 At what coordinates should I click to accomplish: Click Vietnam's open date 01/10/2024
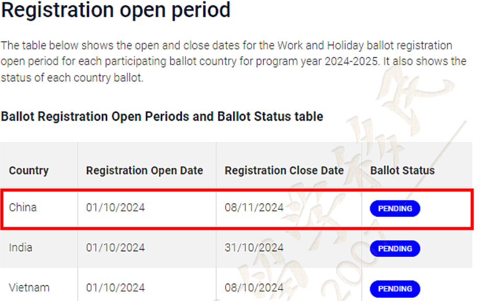(115, 287)
